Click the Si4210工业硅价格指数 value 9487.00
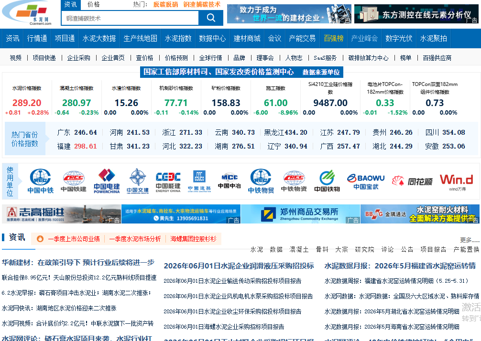481x341 pixels. pos(330,103)
